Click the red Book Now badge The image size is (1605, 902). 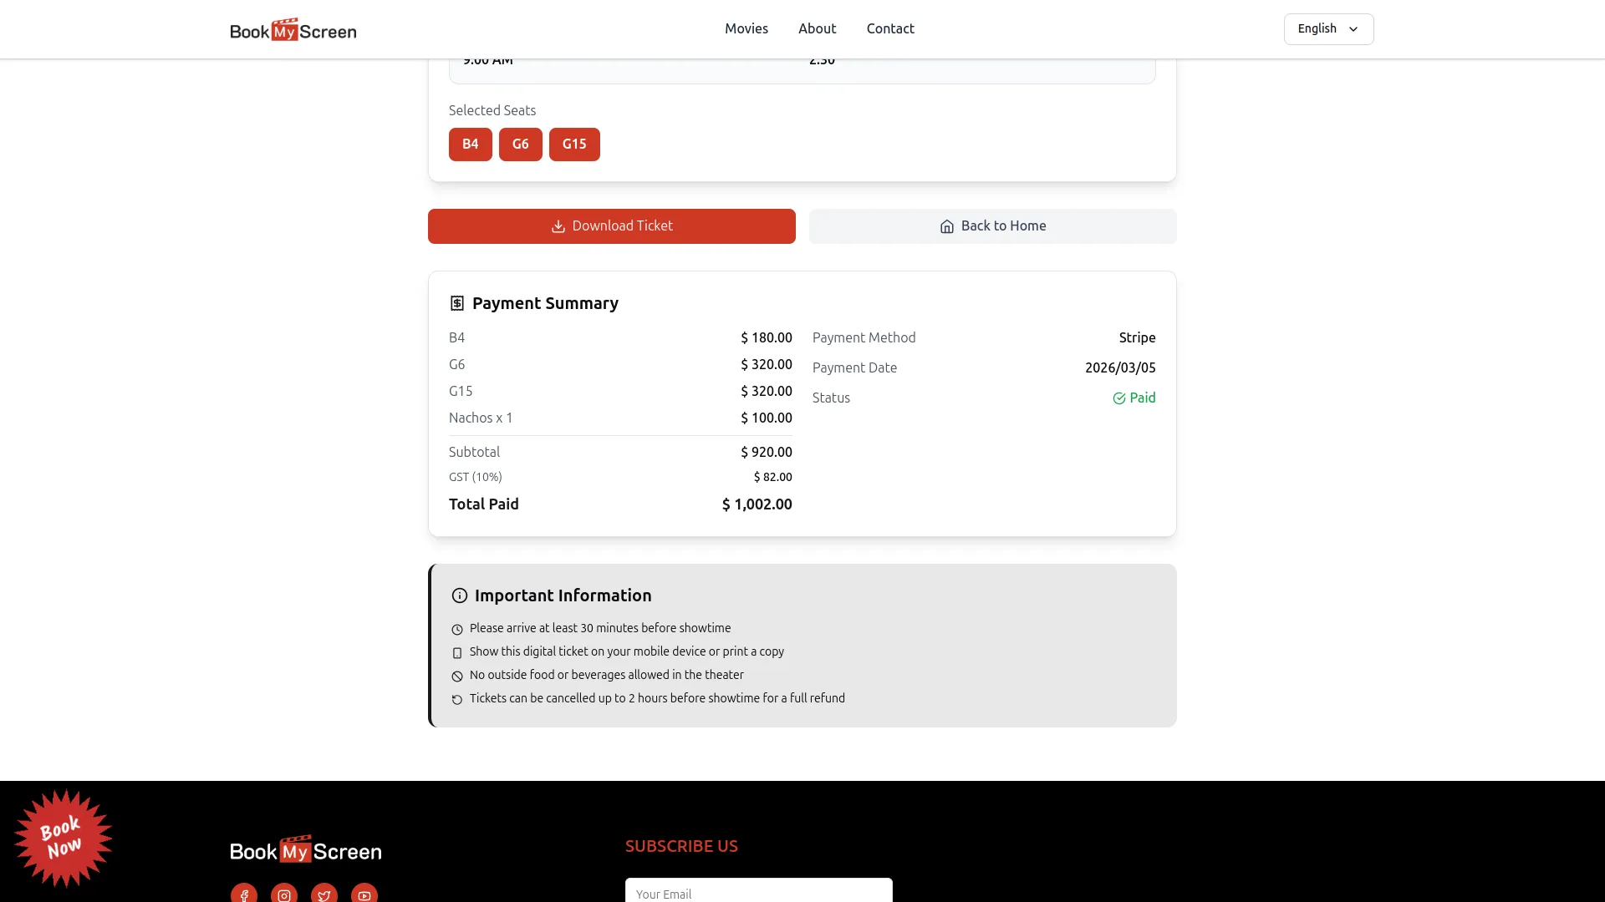63,839
